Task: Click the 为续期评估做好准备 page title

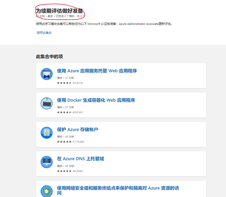Action: (x=59, y=11)
